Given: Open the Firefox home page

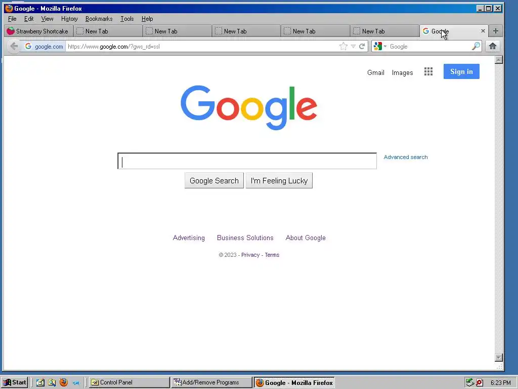Looking at the screenshot, I should tap(493, 46).
